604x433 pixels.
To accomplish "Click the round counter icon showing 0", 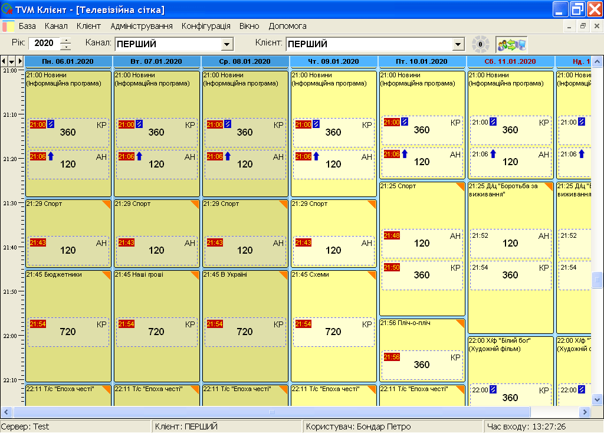I will [480, 44].
